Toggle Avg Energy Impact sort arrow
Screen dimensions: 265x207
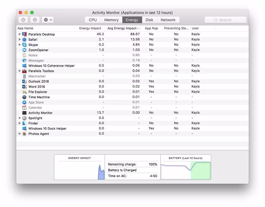(x=138, y=29)
